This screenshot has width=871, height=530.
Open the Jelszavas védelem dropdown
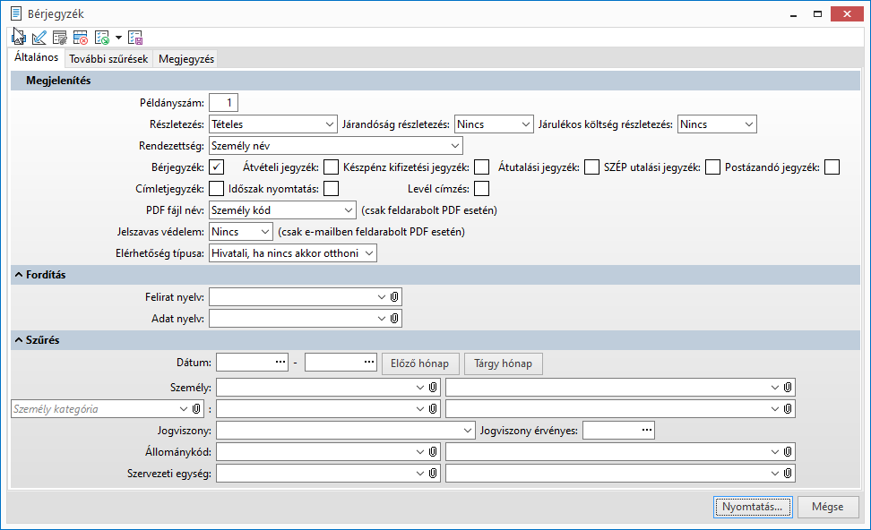[x=241, y=232]
